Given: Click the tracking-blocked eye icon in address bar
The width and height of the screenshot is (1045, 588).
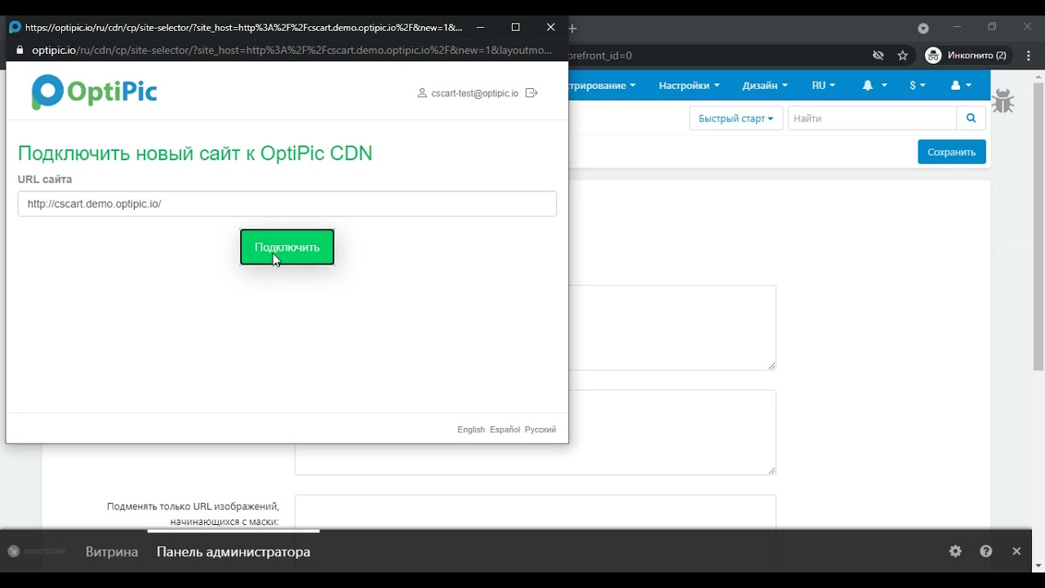Looking at the screenshot, I should (x=878, y=56).
